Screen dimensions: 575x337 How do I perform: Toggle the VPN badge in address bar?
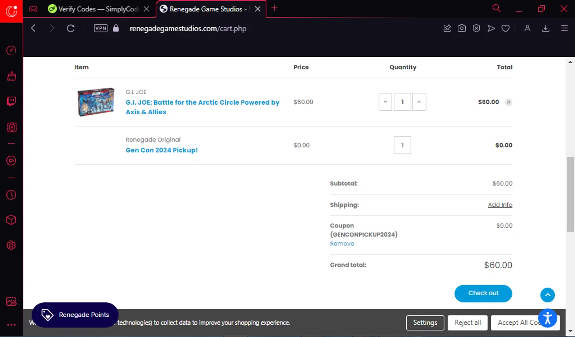coord(100,28)
